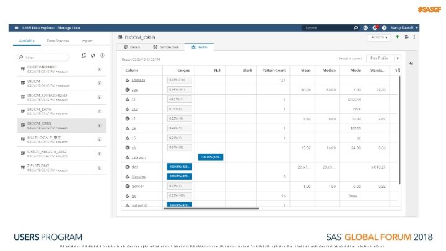This screenshot has height=251, width=446.
Task: Open the Nancy Rausch user menu
Action: tap(404, 28)
